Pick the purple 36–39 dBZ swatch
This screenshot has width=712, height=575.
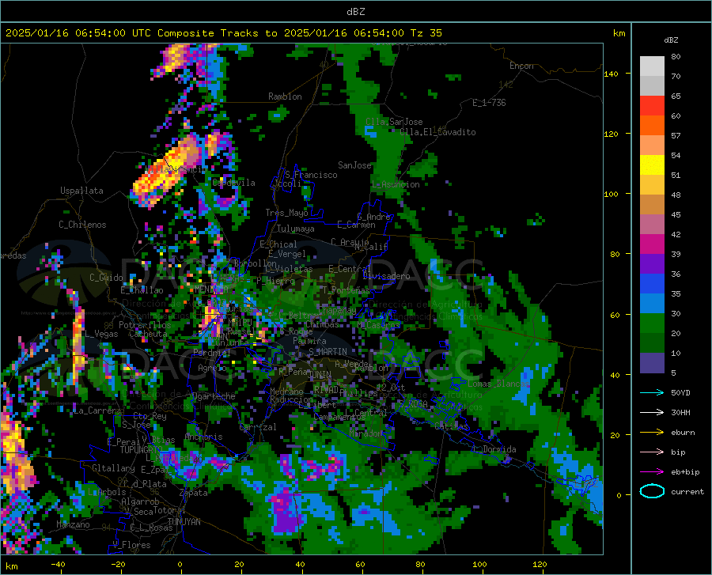point(652,264)
